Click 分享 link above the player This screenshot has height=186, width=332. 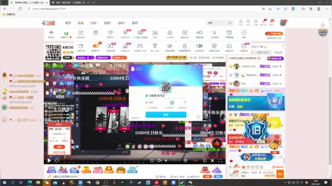pyautogui.click(x=193, y=58)
